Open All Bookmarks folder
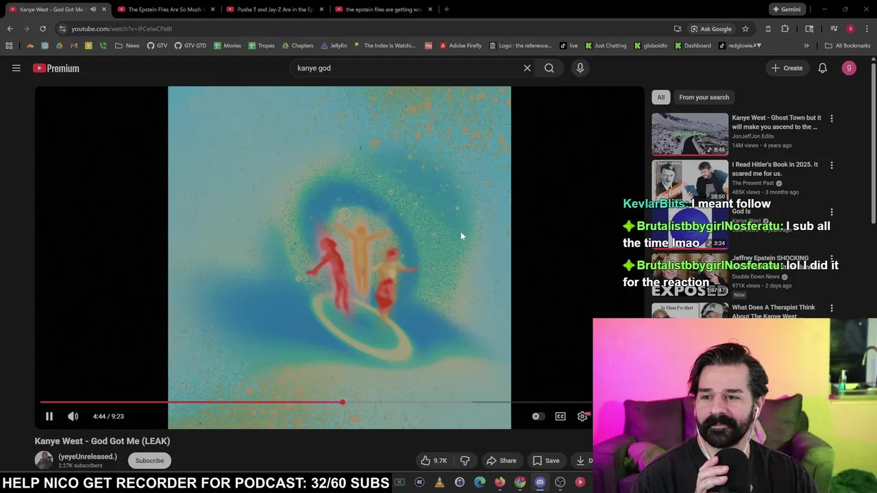 (x=848, y=46)
